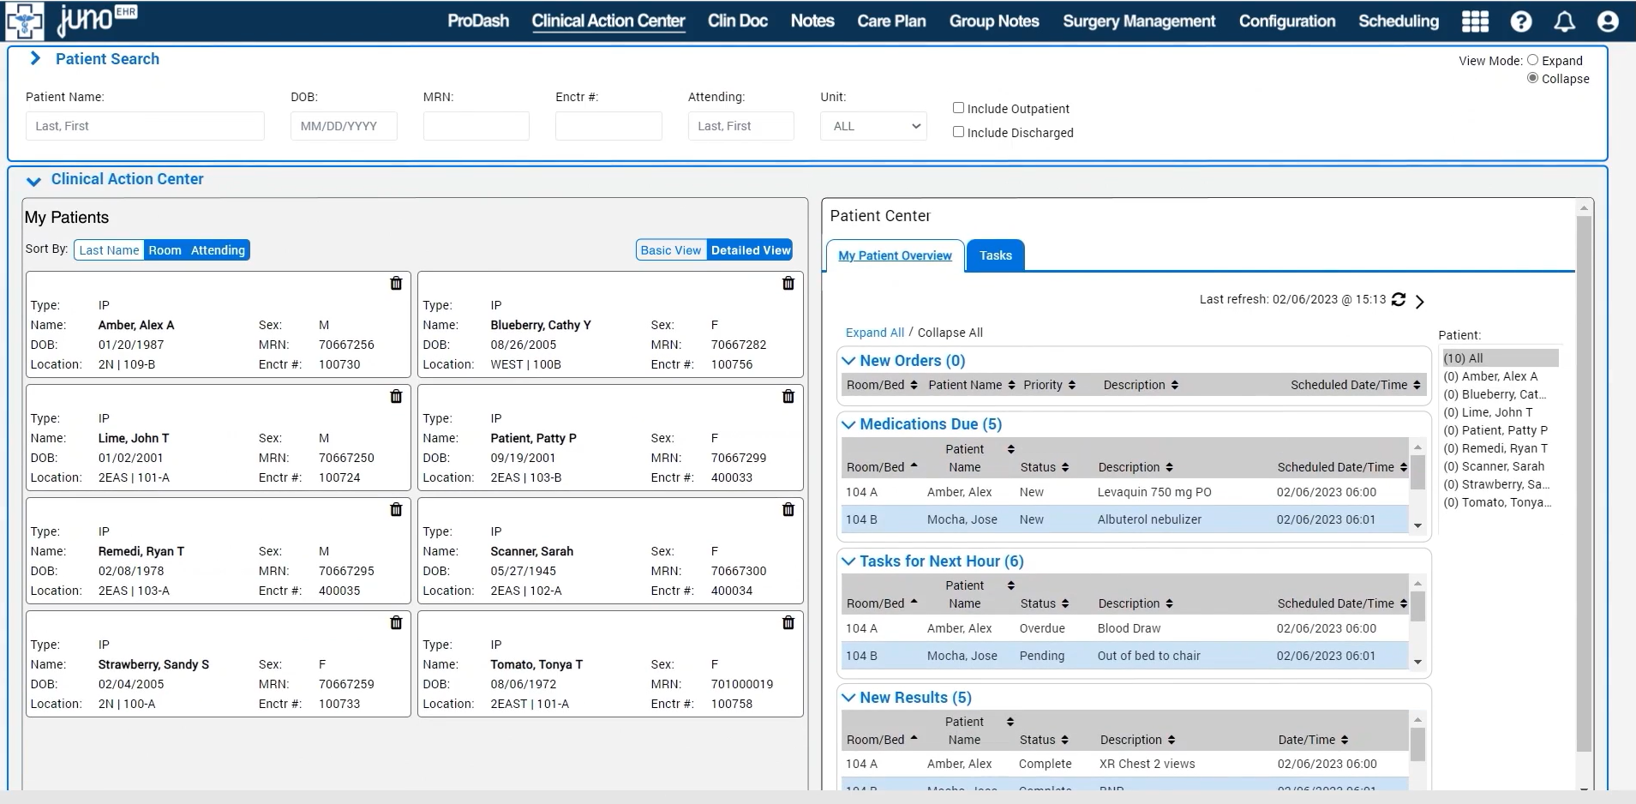Enable Include Outpatient checkbox

958,107
